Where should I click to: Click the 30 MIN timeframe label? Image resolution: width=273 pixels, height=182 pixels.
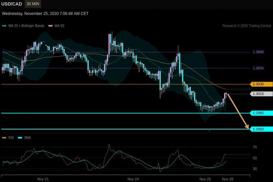33,4
